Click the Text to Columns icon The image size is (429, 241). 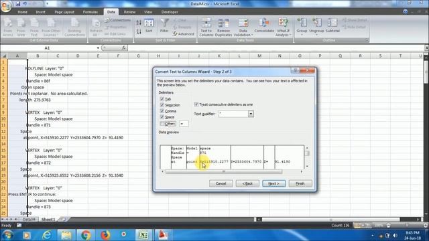point(206,27)
